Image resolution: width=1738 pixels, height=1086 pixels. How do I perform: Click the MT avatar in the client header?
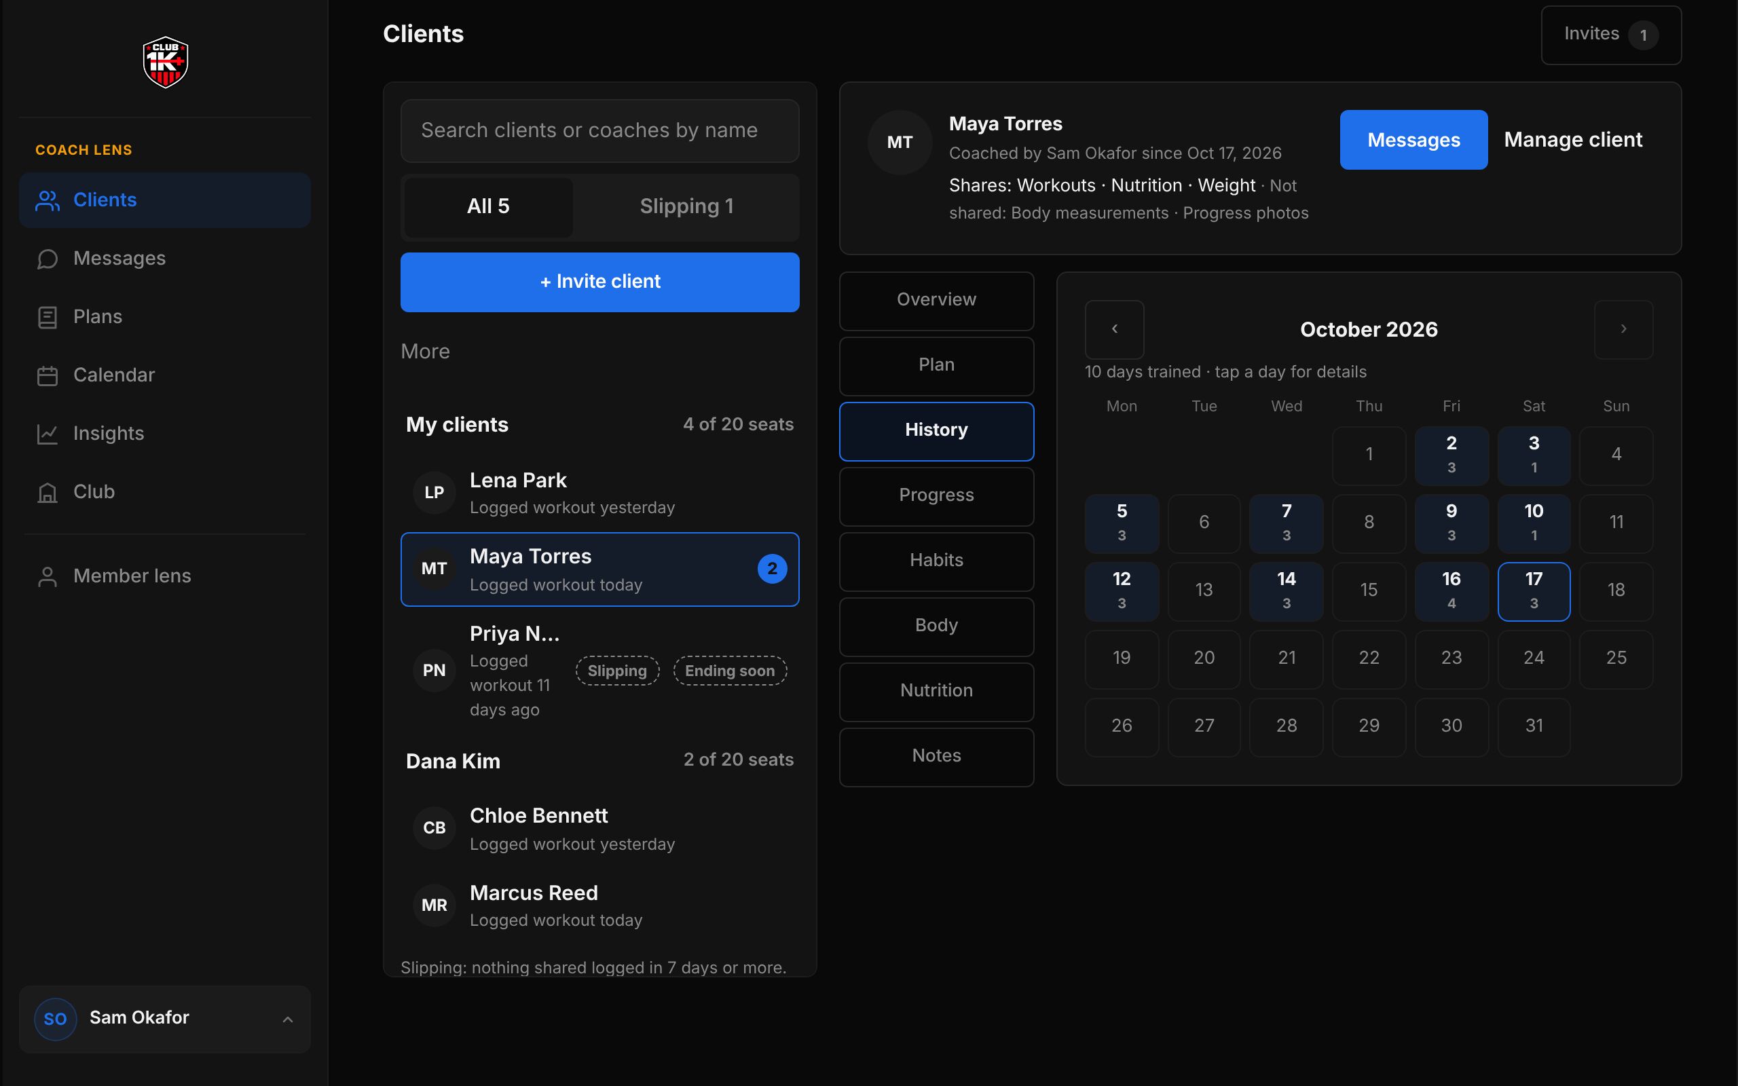(x=899, y=143)
